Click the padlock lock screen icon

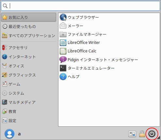142,134
